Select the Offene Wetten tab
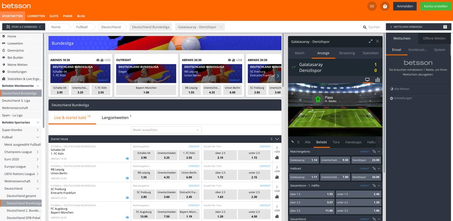453x221 pixels. 434,38
